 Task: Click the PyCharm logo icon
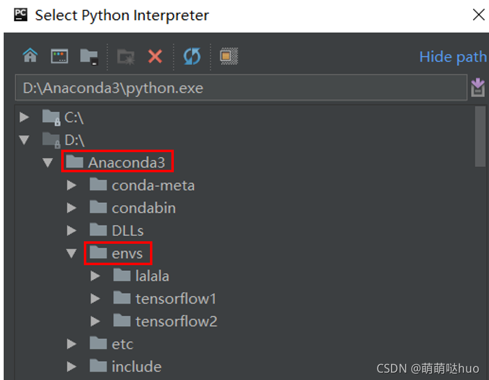point(21,15)
